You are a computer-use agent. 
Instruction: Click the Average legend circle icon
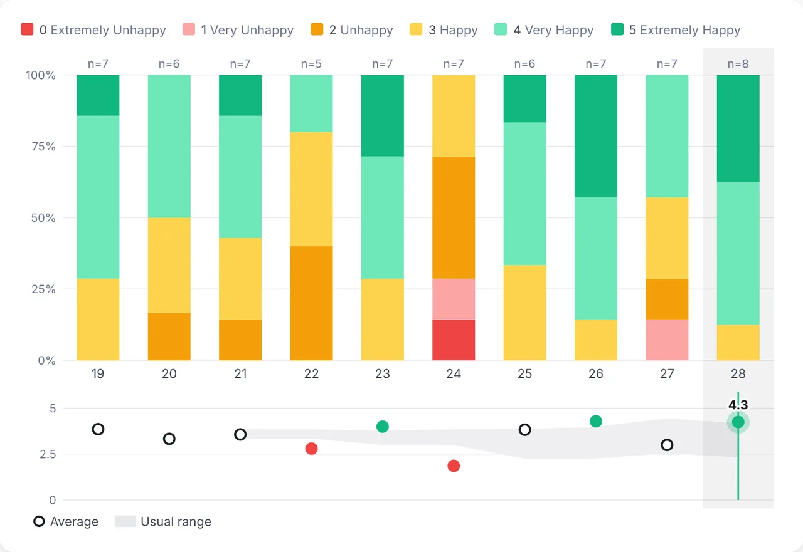[39, 521]
